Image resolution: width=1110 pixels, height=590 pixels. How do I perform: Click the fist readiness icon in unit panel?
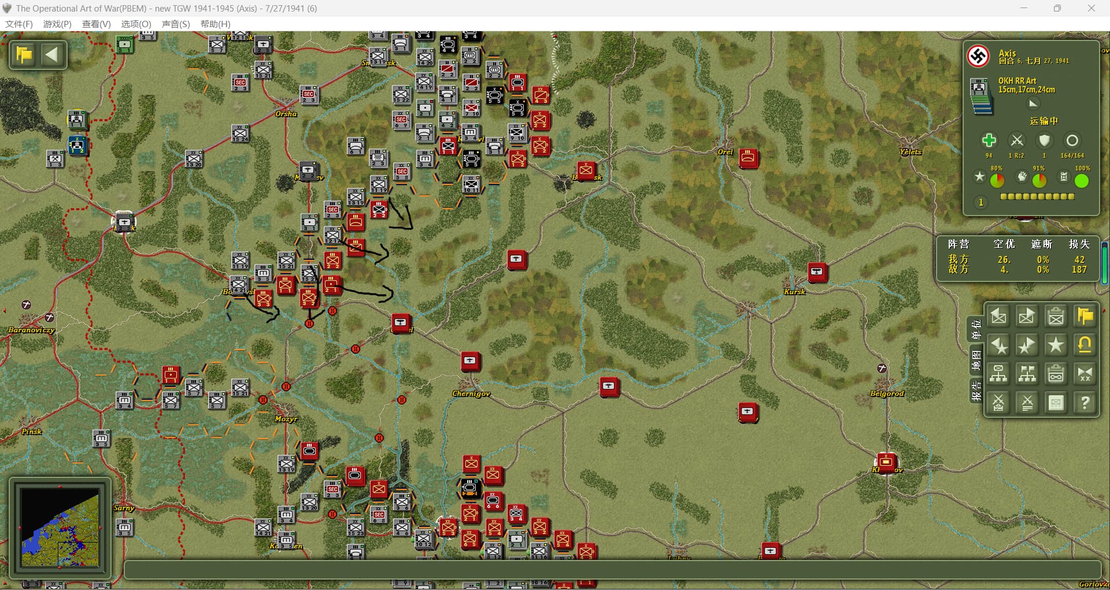1022,176
